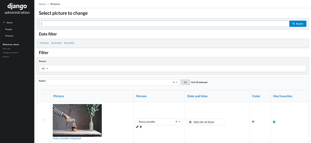Sort by the Color column header

(x=256, y=96)
